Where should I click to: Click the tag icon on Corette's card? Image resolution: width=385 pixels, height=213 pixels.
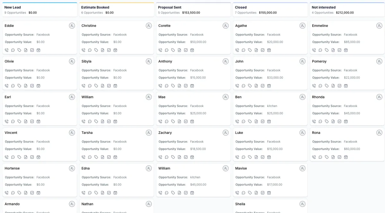(173, 50)
